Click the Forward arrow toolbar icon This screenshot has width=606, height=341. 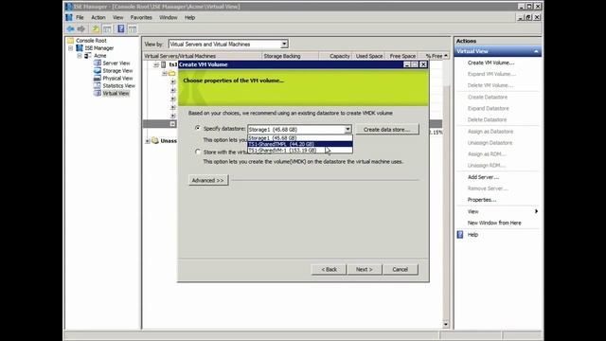pyautogui.click(x=81, y=29)
